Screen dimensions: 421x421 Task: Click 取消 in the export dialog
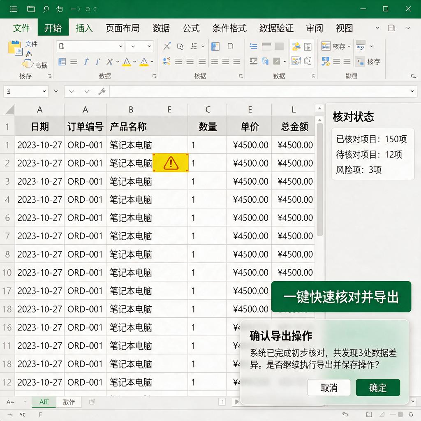coord(329,387)
